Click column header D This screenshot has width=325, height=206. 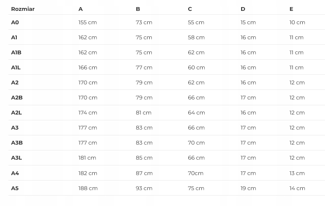pos(243,9)
